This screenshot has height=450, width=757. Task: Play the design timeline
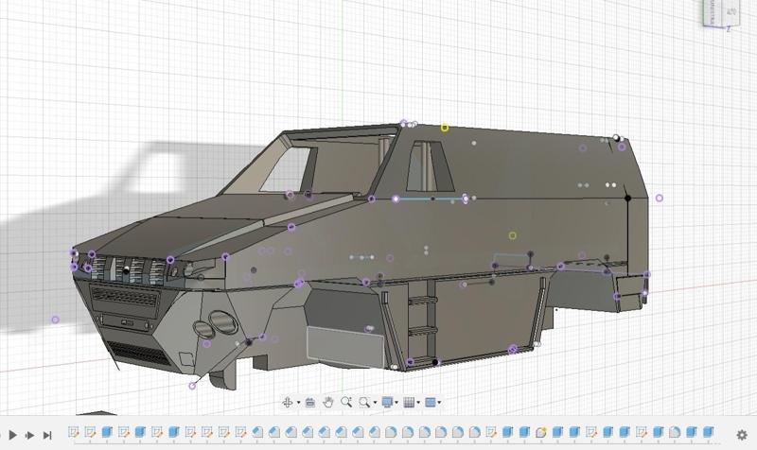coord(12,435)
